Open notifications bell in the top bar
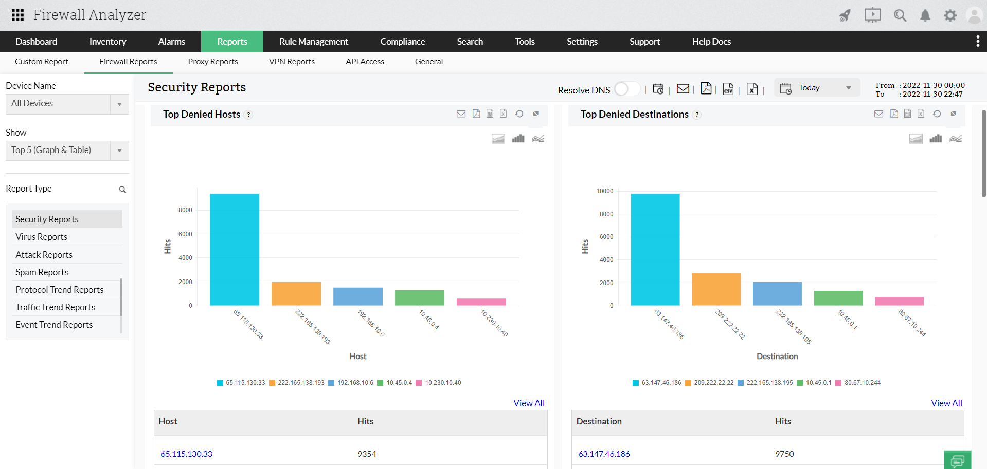Viewport: 987px width, 469px height. [x=925, y=15]
